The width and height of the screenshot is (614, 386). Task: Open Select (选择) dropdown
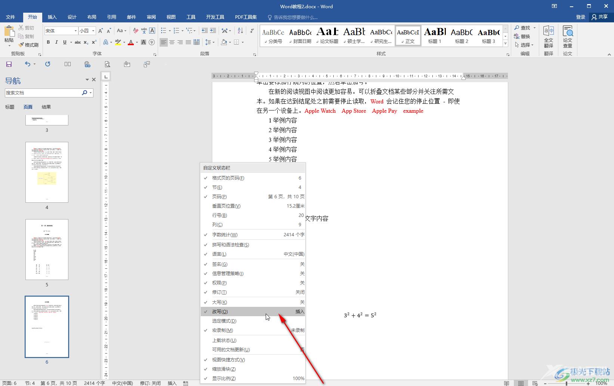(x=524, y=45)
